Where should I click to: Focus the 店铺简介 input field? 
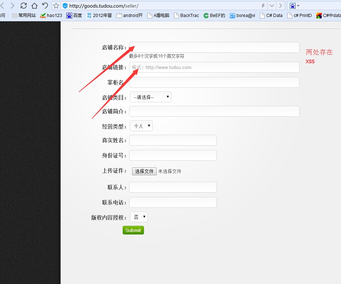[x=214, y=111]
